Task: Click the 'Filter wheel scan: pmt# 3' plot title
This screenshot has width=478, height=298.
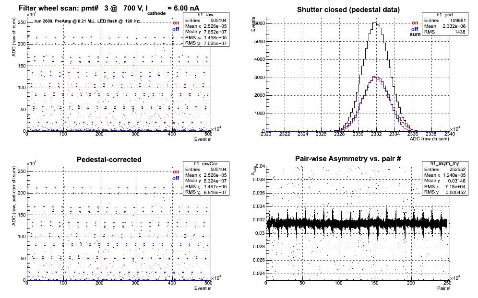Action: pyautogui.click(x=109, y=9)
